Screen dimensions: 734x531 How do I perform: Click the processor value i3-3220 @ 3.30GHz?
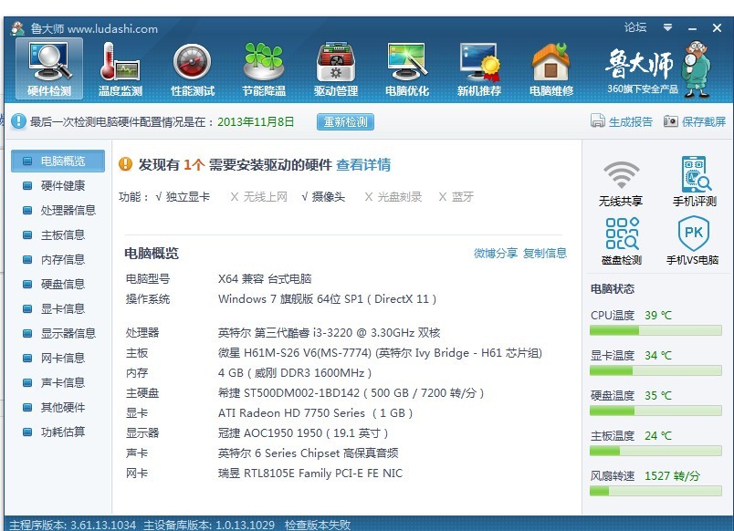[329, 333]
